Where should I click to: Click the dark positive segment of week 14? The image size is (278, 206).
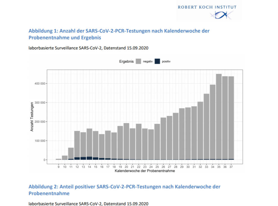click(89, 158)
